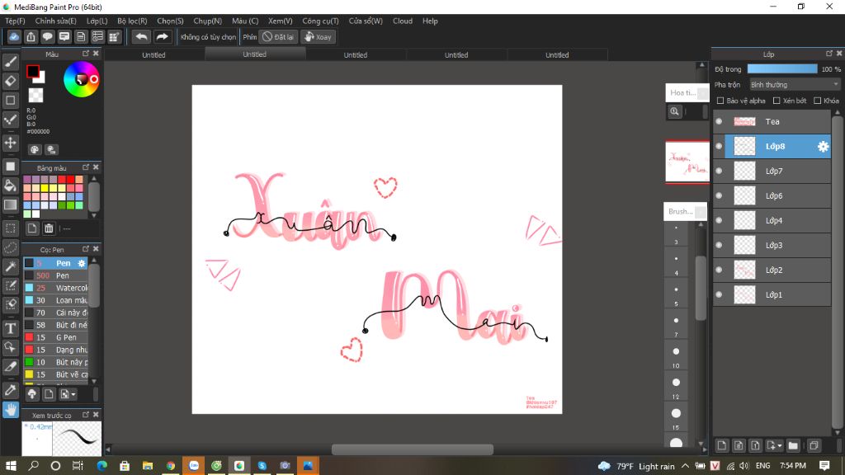The image size is (845, 475).
Task: Toggle visibility of Lớp8 layer
Action: (719, 147)
